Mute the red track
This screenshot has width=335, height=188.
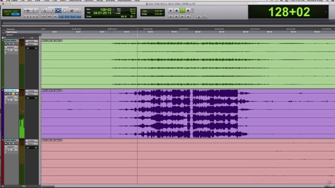[x=17, y=144]
